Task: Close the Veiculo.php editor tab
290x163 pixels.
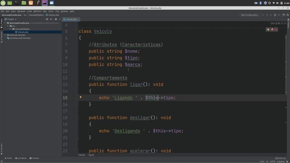Action: click(78, 19)
